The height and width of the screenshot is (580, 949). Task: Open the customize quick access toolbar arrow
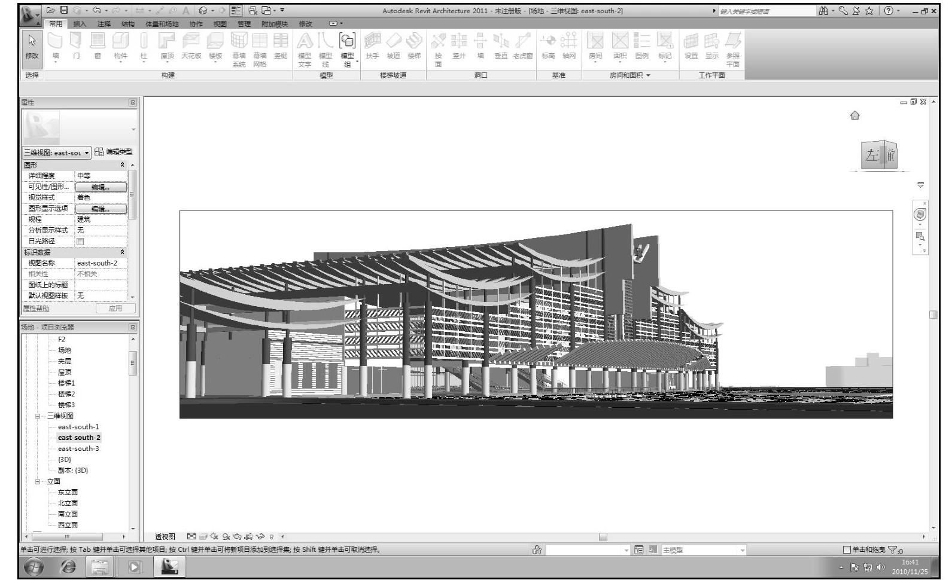pos(282,10)
